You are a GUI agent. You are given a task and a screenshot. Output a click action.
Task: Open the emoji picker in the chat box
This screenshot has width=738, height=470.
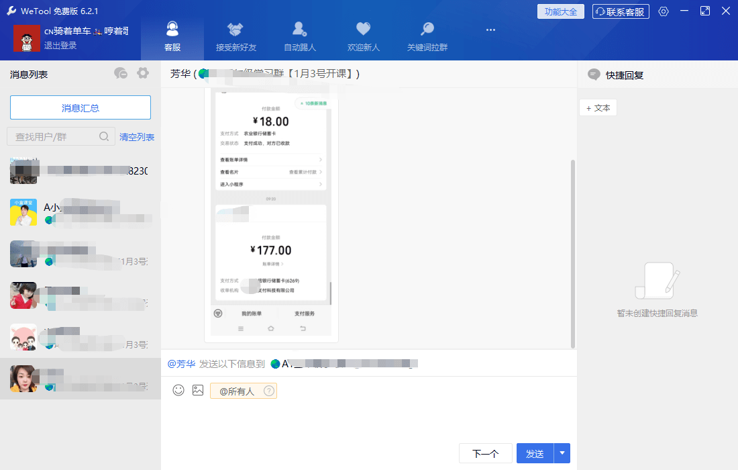178,390
